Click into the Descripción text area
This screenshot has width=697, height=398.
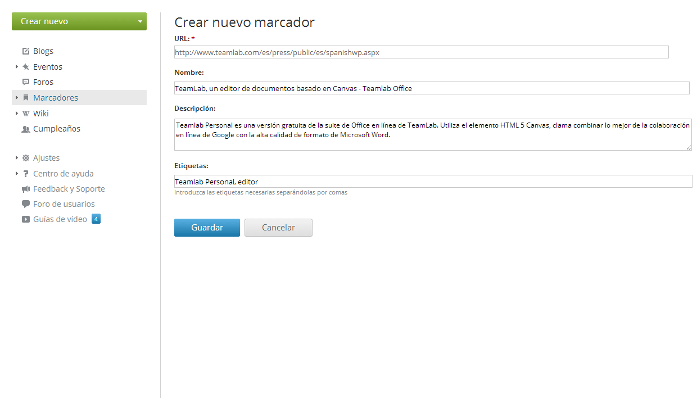click(433, 134)
